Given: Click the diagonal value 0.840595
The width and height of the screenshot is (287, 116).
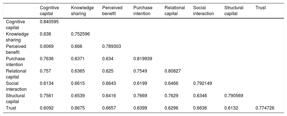Looking at the screenshot, I should click(x=49, y=22).
